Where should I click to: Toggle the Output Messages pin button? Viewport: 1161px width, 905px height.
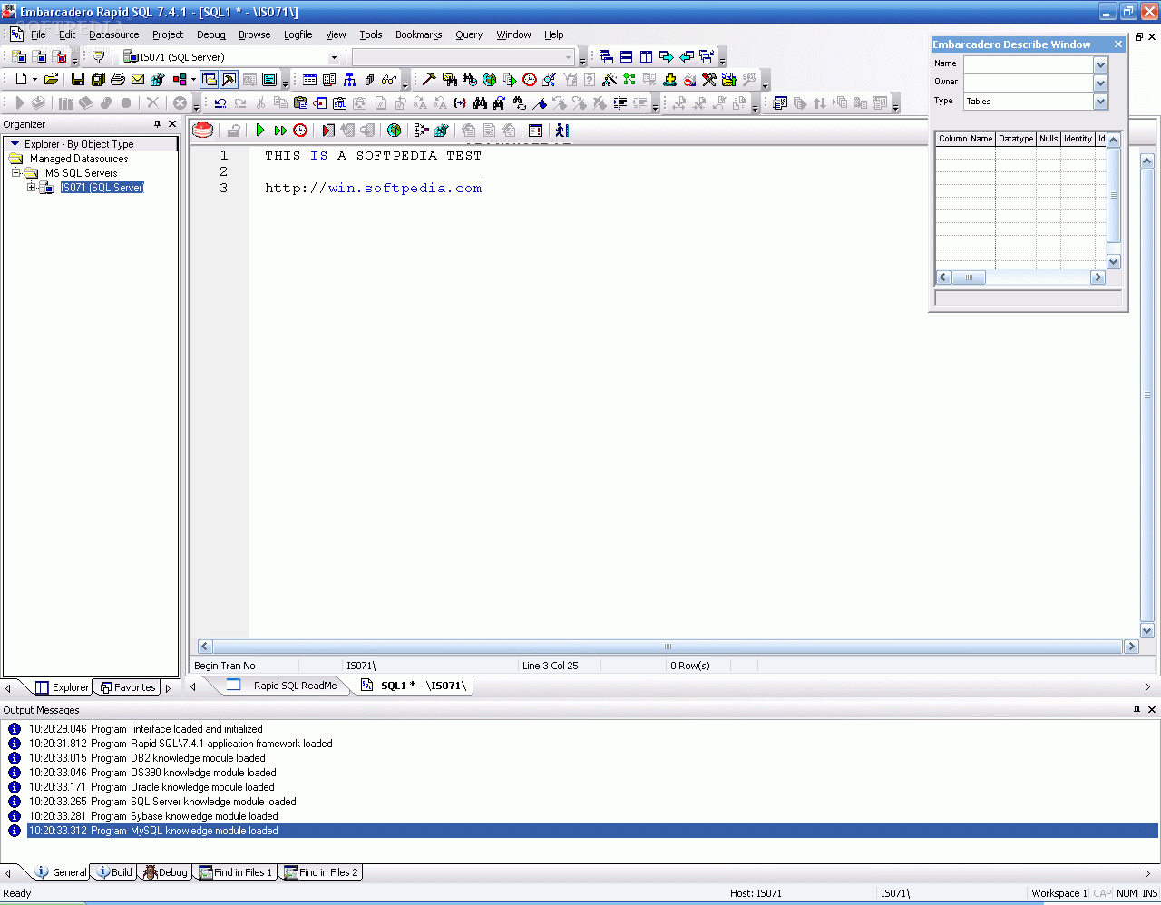1137,710
